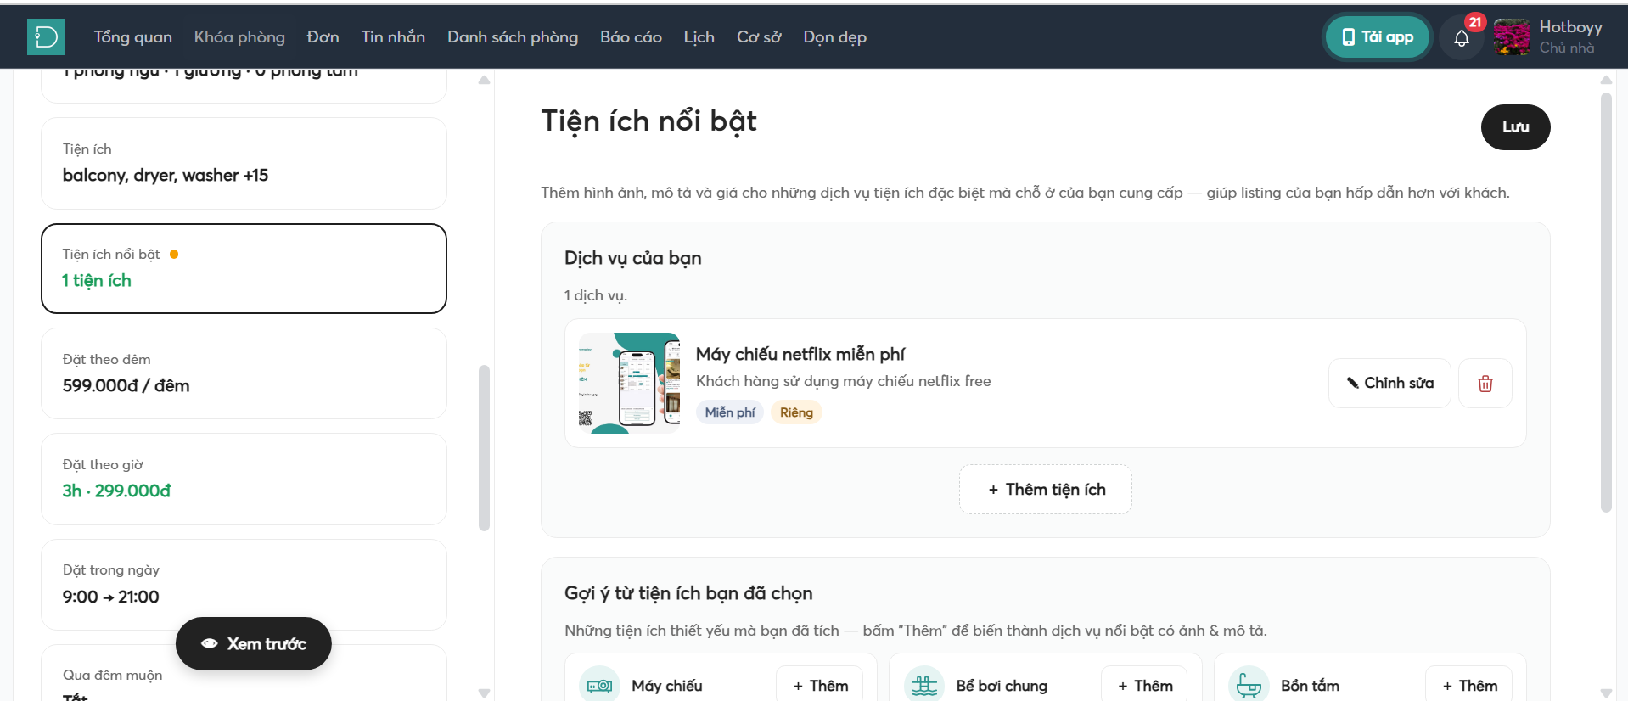Viewport: 1628px width, 701px height.
Task: Click sidebar scrollbar down arrow
Action: 484,693
